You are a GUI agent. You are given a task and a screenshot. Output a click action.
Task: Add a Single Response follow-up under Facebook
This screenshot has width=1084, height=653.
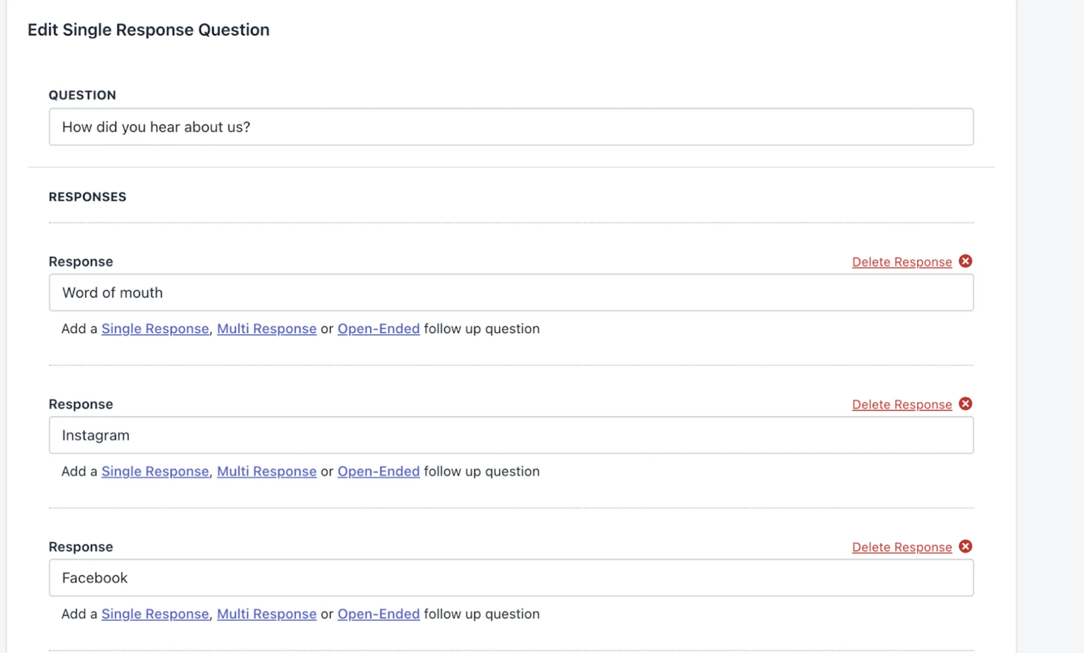pos(154,614)
